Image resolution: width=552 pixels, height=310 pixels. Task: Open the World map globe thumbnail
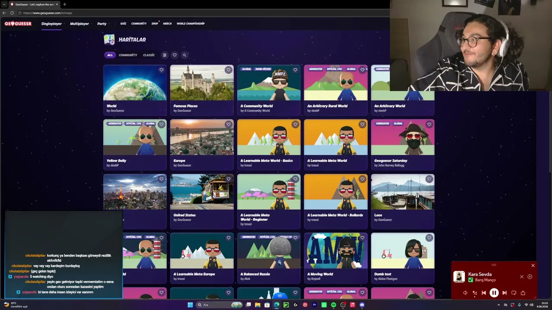coord(135,83)
